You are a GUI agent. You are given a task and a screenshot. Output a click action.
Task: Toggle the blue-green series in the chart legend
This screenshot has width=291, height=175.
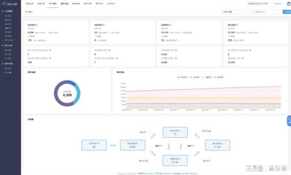pos(183,77)
